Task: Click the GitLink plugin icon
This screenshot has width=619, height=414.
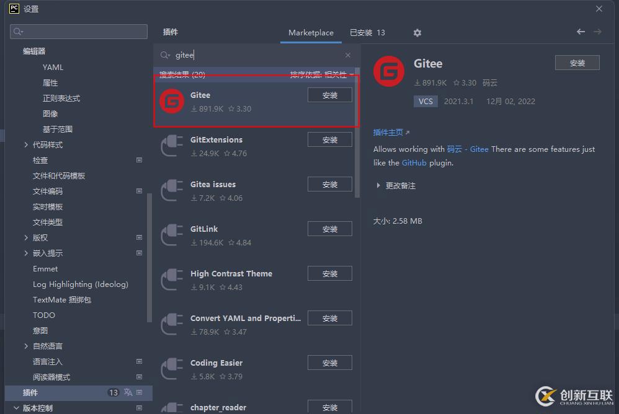Action: (172, 235)
